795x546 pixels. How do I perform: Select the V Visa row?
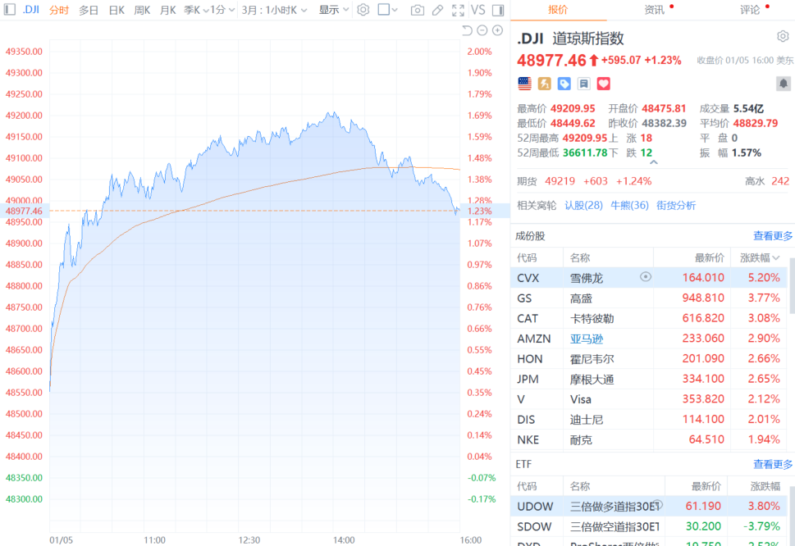[649, 399]
